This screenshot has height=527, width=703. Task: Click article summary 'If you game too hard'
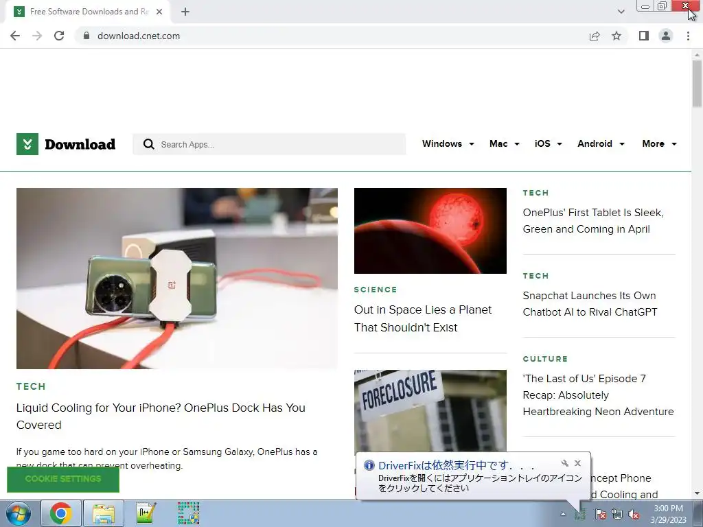click(x=167, y=458)
